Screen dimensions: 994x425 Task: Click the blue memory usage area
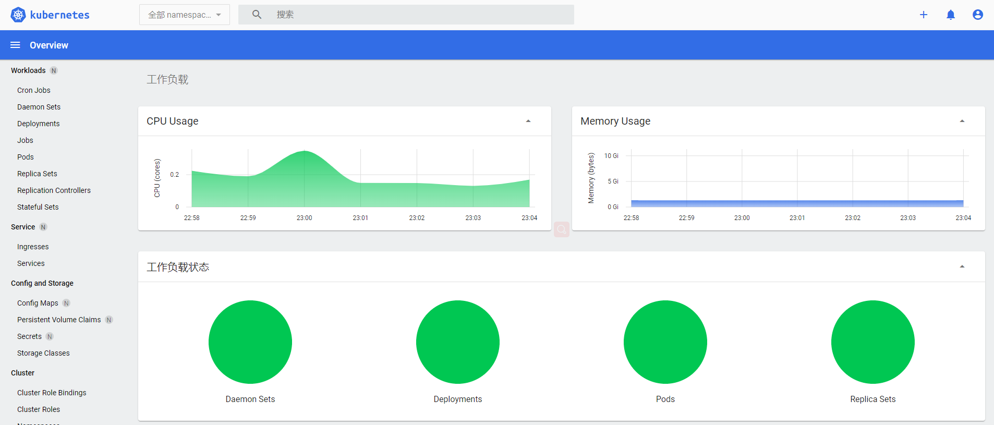(x=797, y=203)
